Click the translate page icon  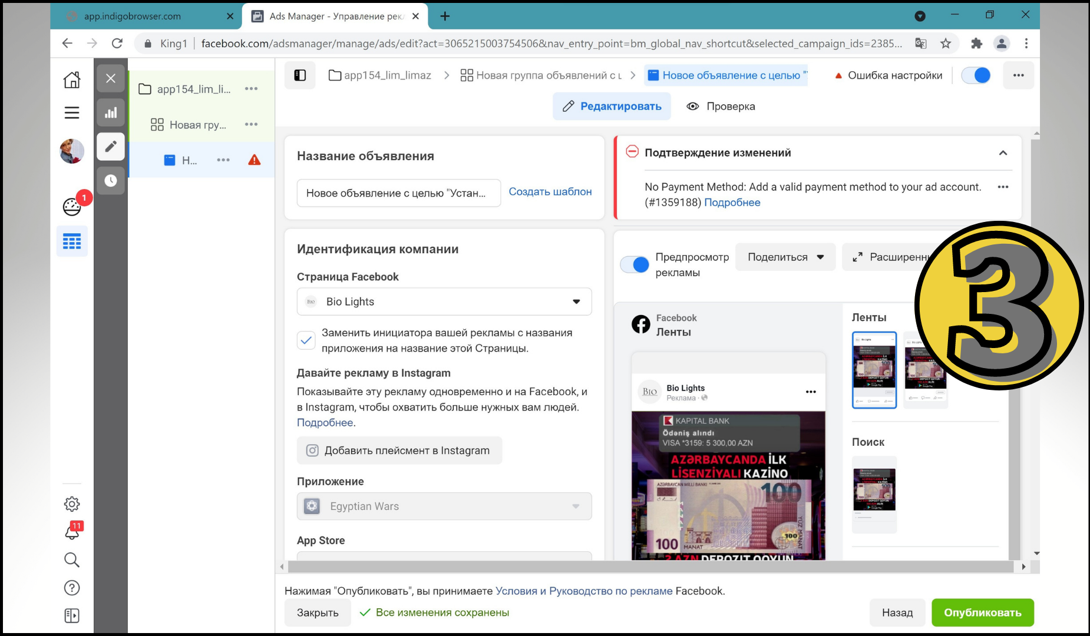pos(920,44)
